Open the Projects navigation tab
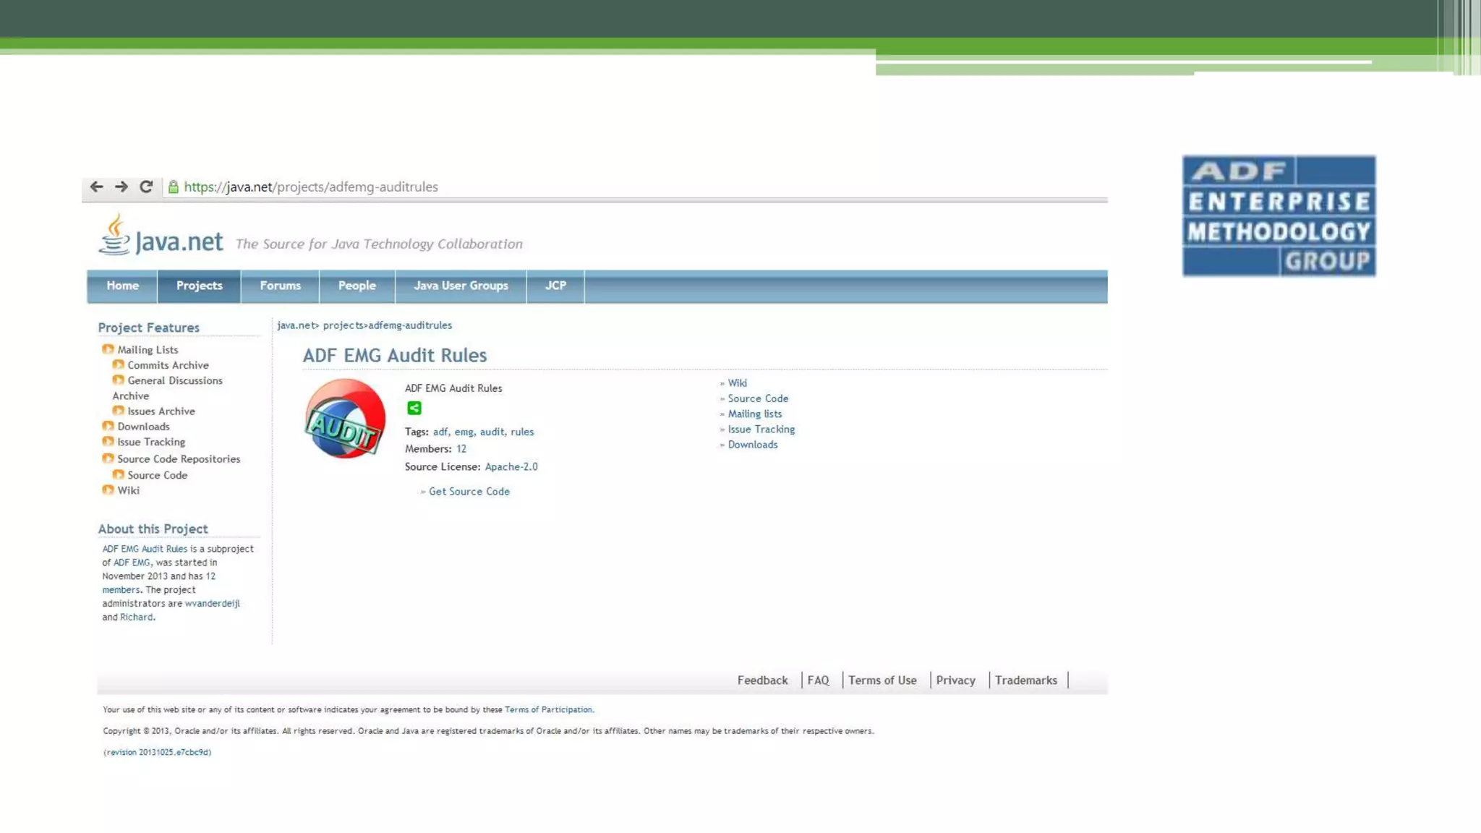Screen dimensions: 1481x833 (199, 286)
